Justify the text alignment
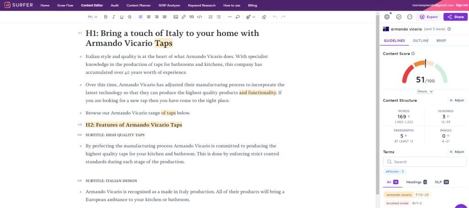 164,17
